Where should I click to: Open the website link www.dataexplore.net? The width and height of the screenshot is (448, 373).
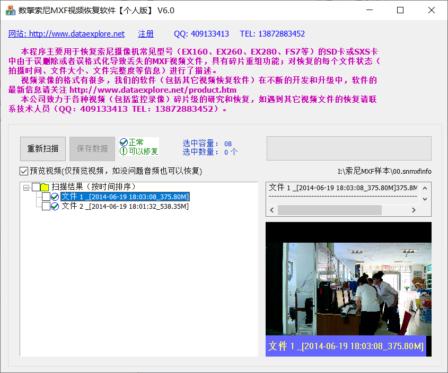(x=66, y=34)
